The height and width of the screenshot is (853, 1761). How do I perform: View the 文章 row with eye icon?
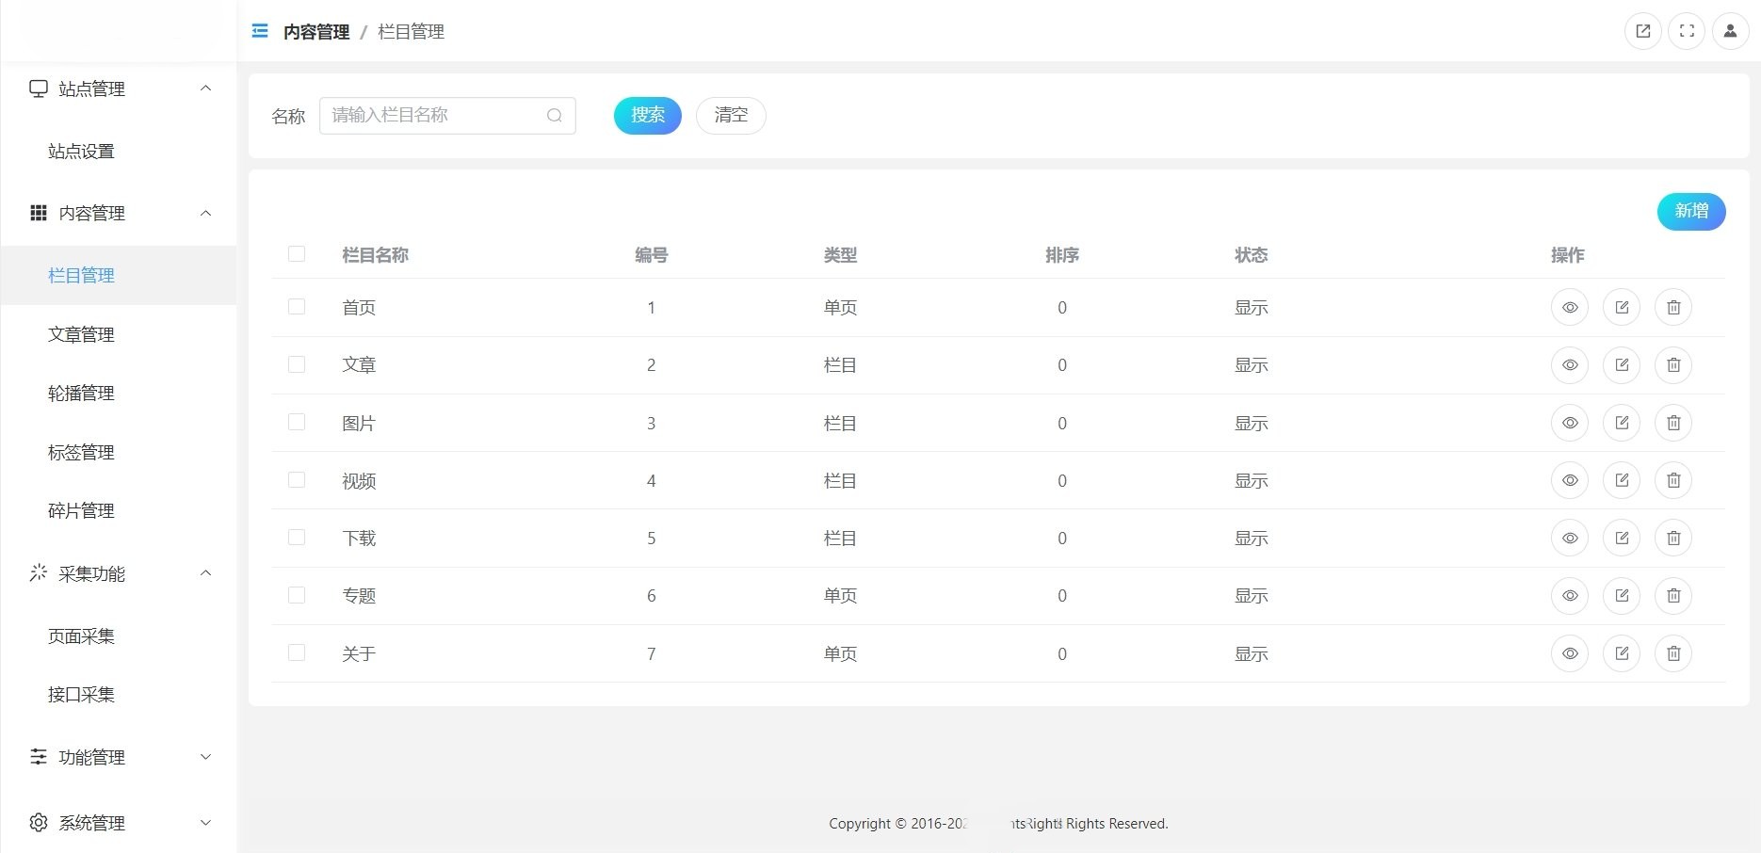click(x=1570, y=364)
